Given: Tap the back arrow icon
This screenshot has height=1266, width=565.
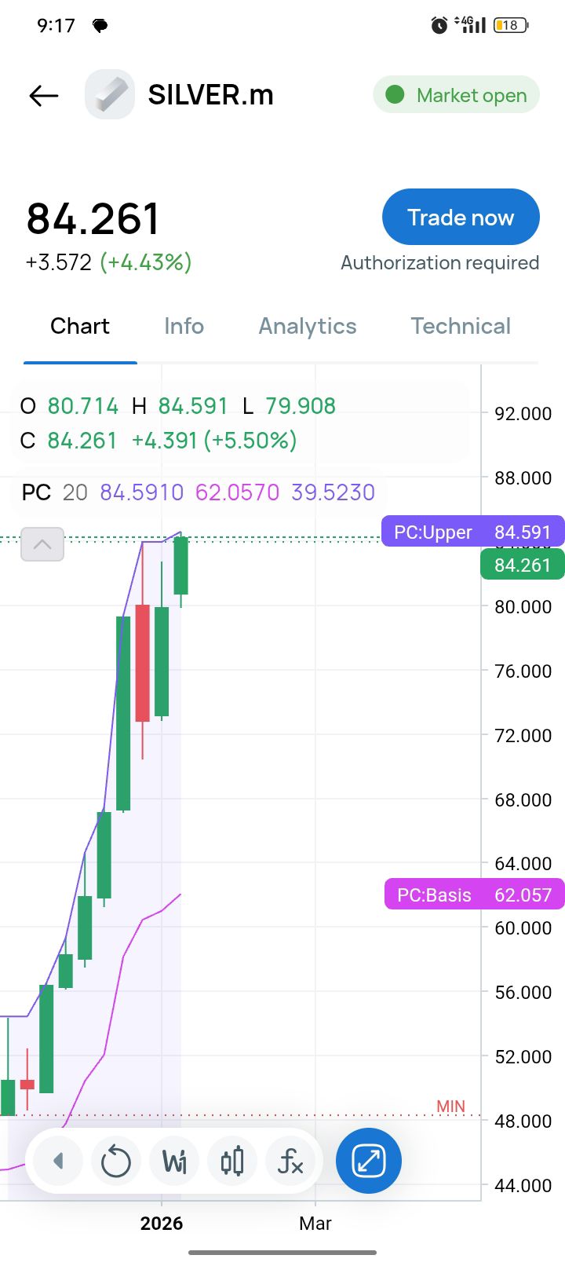Looking at the screenshot, I should tap(44, 96).
